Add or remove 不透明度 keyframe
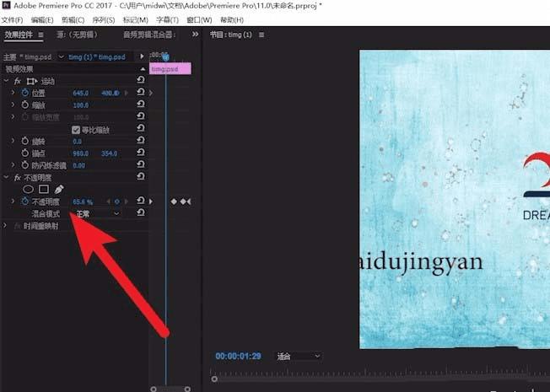 [117, 201]
